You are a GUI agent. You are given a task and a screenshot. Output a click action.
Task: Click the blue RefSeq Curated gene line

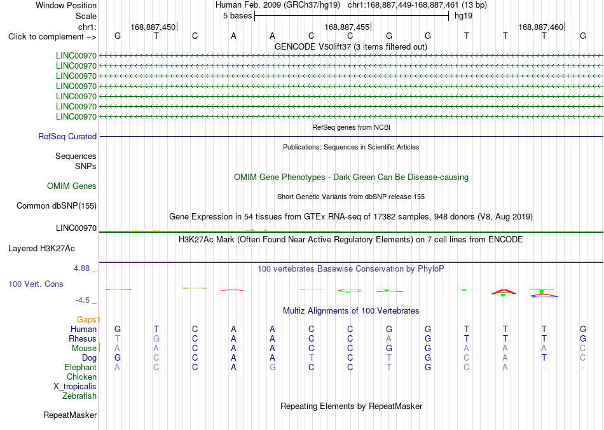[351, 136]
